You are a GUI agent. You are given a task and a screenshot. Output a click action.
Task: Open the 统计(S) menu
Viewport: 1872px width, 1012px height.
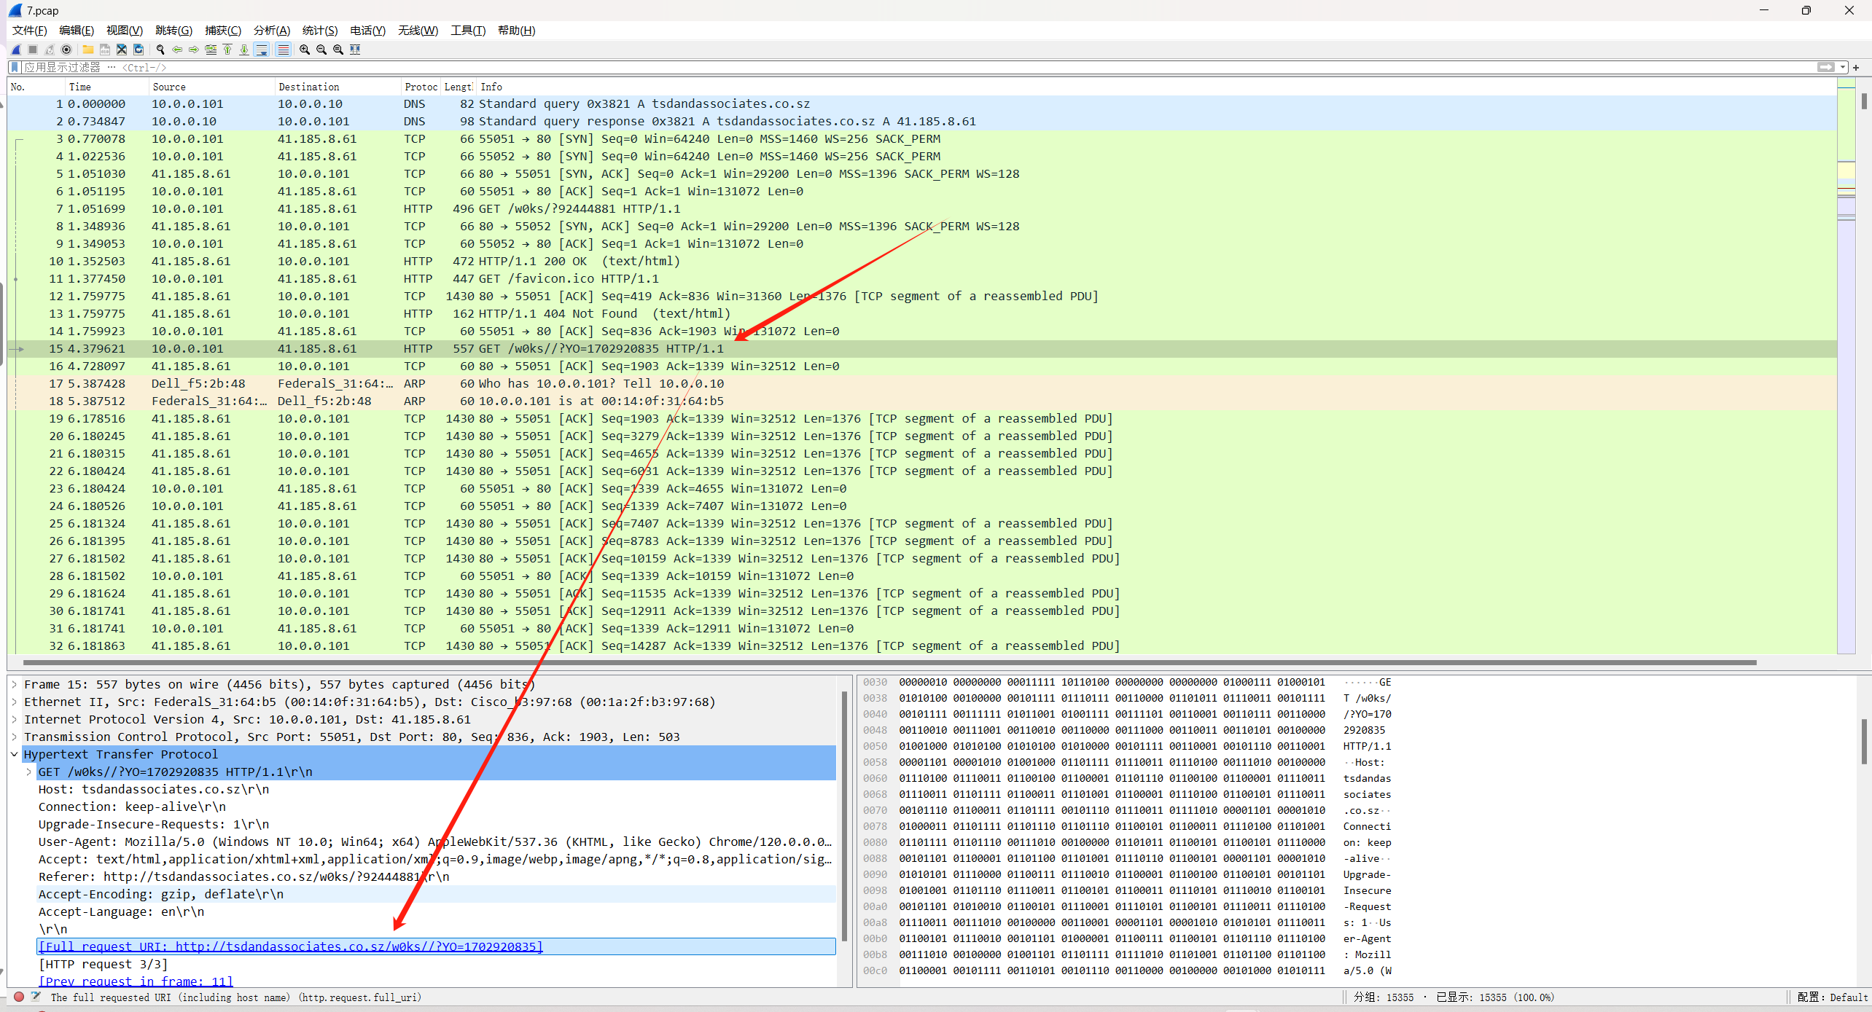[319, 30]
